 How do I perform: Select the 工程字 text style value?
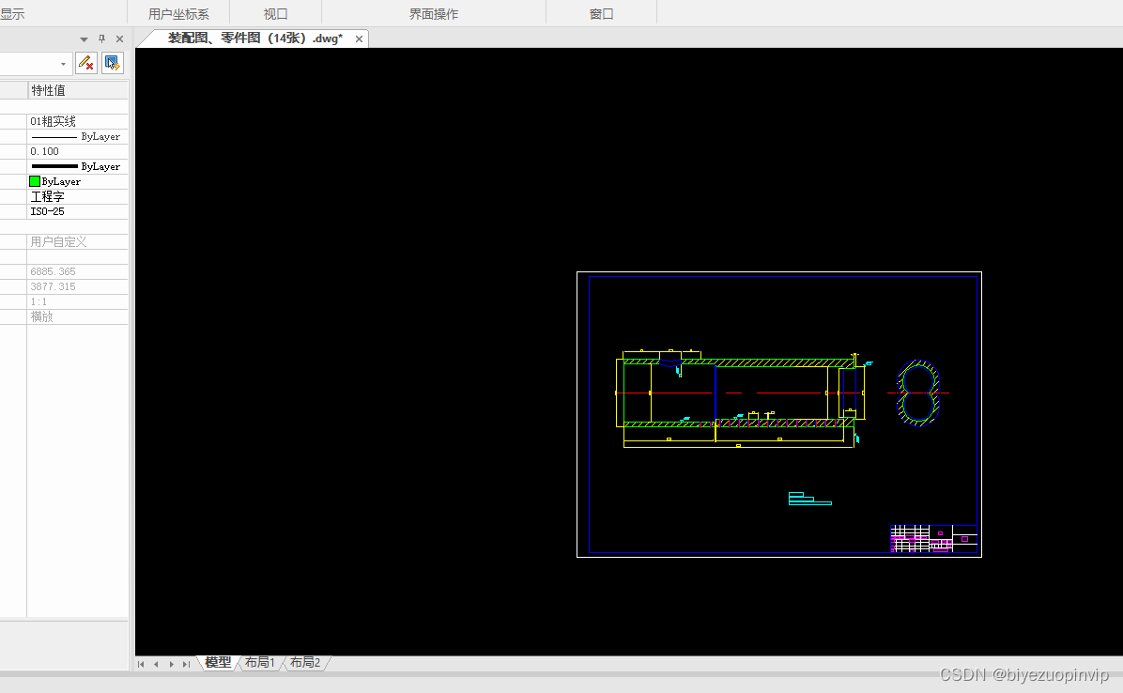click(77, 197)
